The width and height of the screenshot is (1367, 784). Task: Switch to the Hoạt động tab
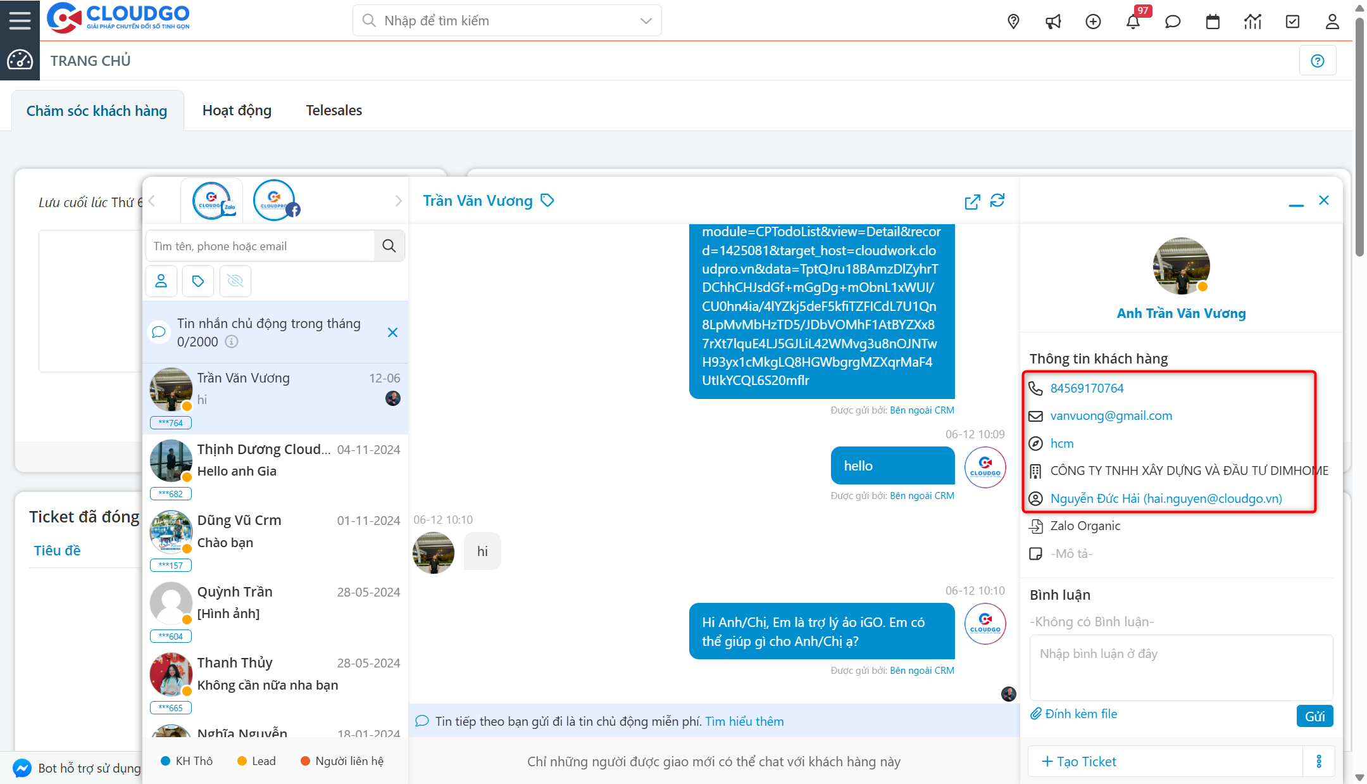click(237, 110)
